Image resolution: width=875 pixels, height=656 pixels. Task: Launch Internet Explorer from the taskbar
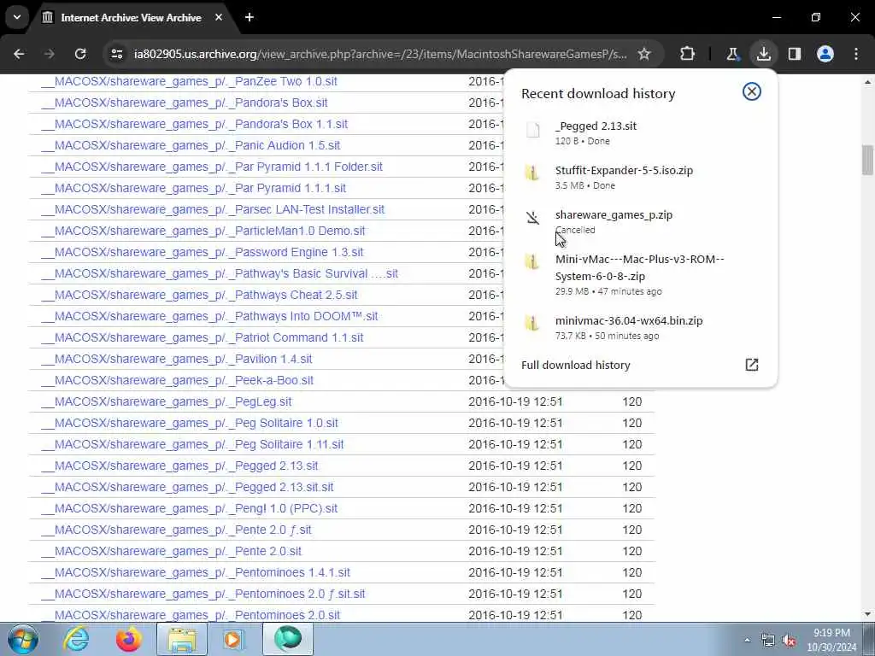pyautogui.click(x=76, y=639)
